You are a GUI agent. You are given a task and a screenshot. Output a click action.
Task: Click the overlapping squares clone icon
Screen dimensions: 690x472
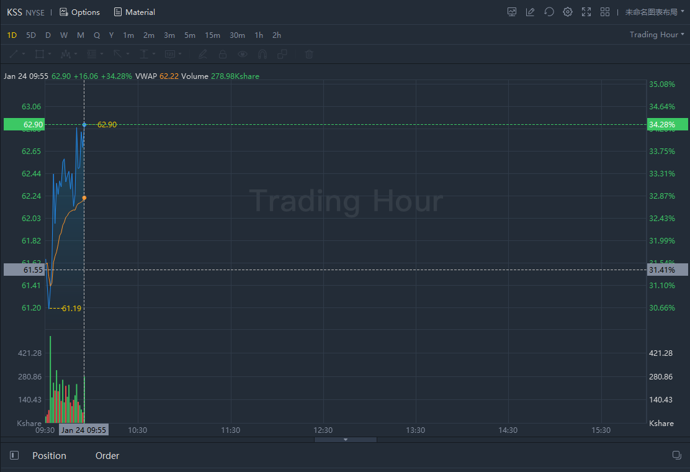(x=282, y=54)
